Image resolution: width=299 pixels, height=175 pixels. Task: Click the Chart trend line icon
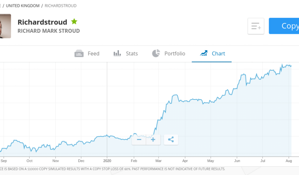pos(204,54)
